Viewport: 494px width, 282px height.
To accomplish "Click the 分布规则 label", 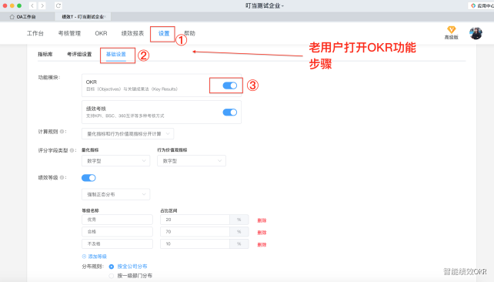I will [92, 267].
